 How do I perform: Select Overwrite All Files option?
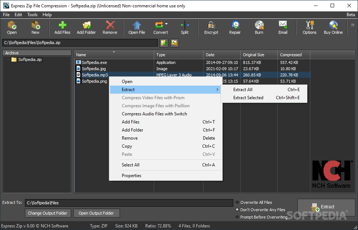[x=237, y=202]
